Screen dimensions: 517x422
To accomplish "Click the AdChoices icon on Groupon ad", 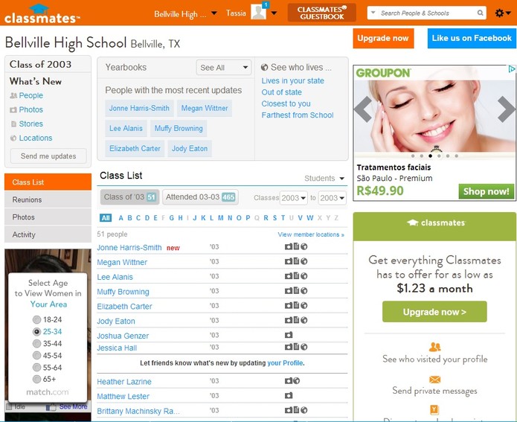I will tap(512, 69).
